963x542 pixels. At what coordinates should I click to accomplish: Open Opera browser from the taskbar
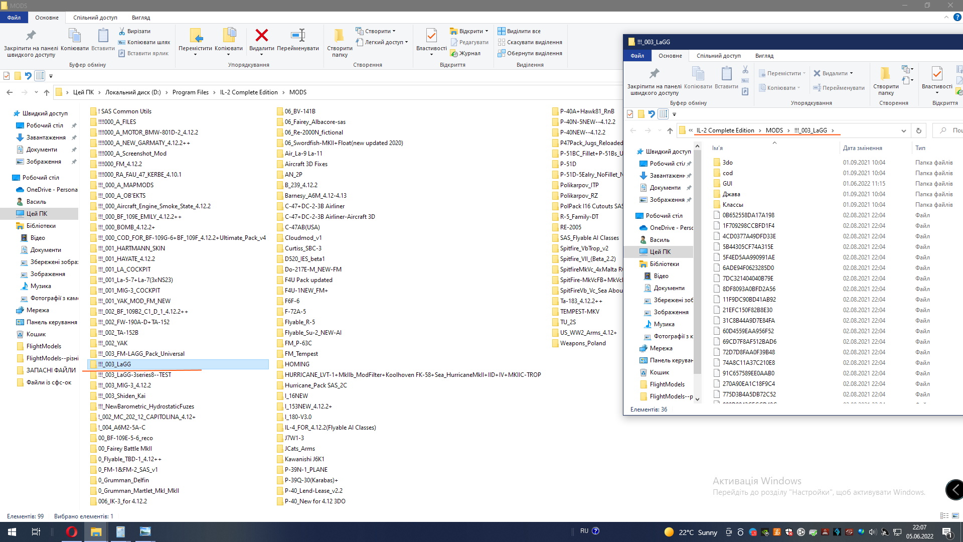[72, 532]
